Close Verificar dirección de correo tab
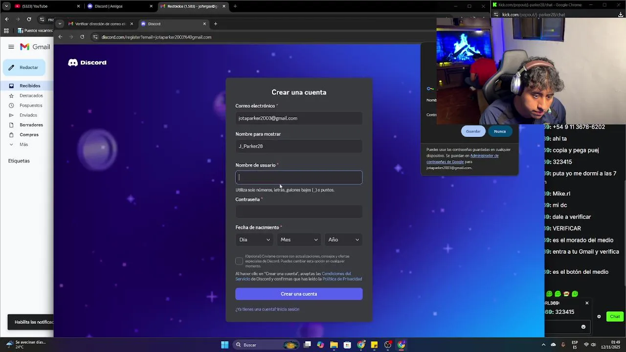 pos(132,23)
